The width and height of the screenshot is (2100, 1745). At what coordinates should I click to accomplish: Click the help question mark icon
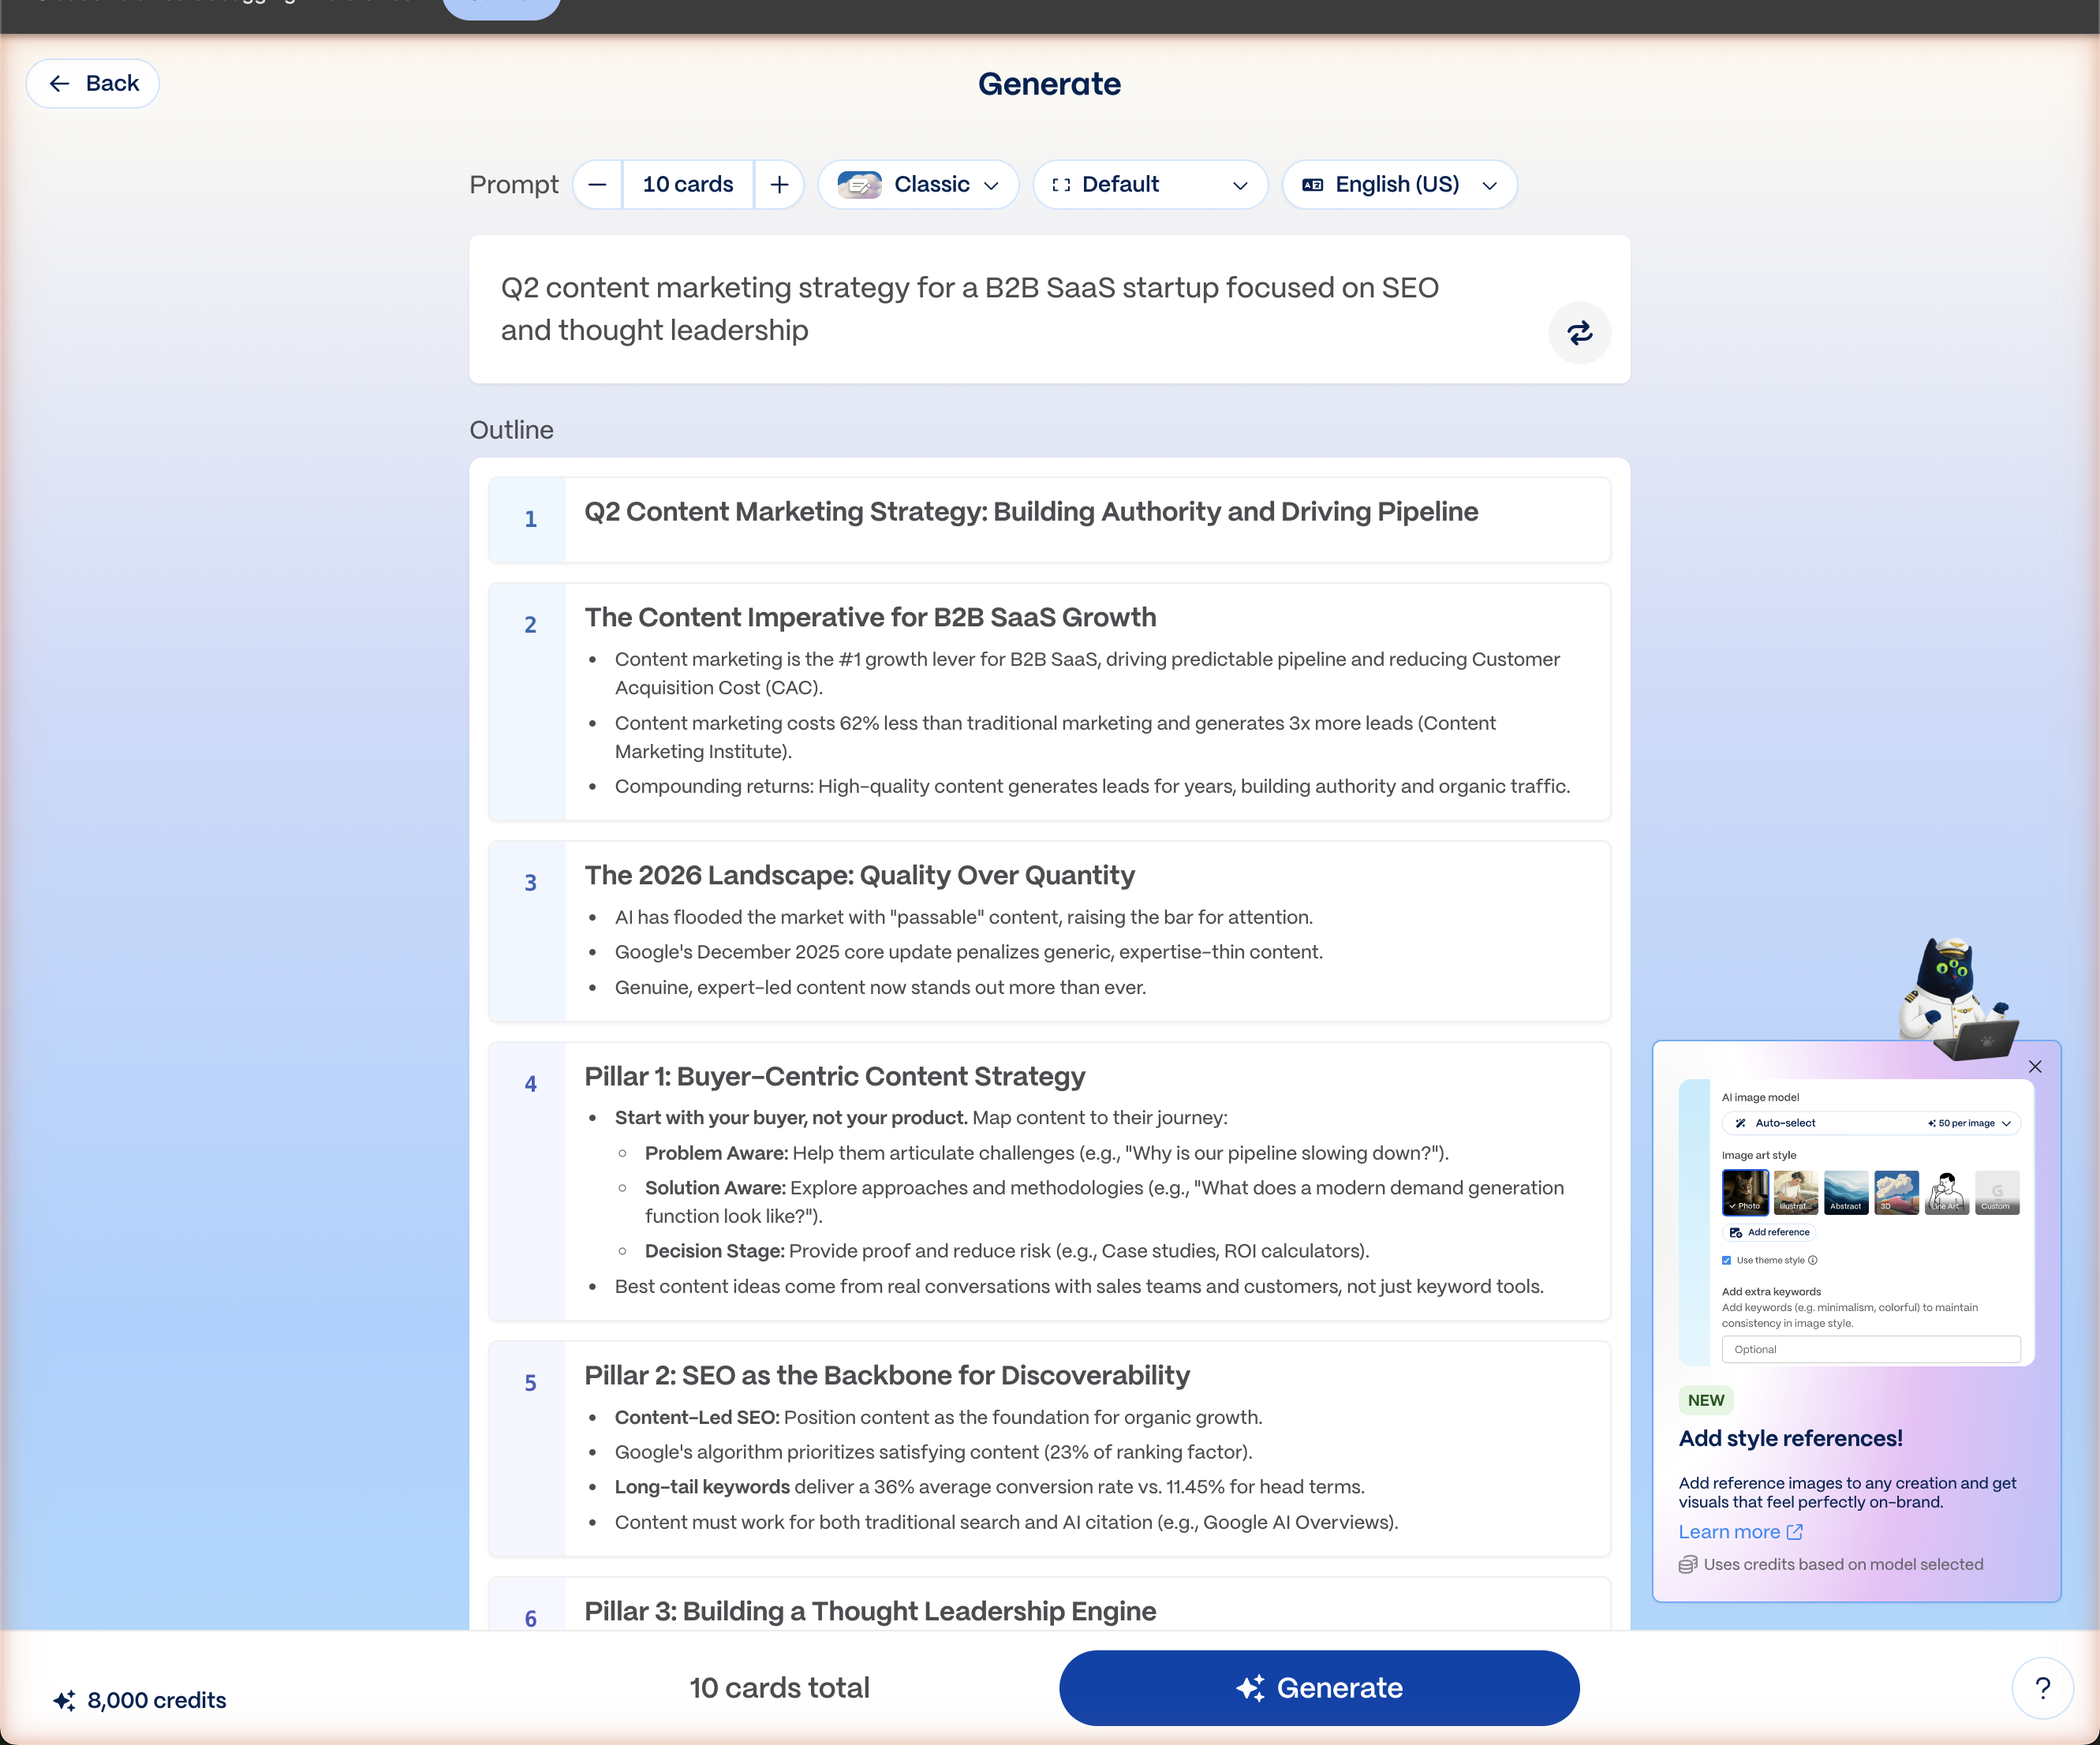[2043, 1687]
